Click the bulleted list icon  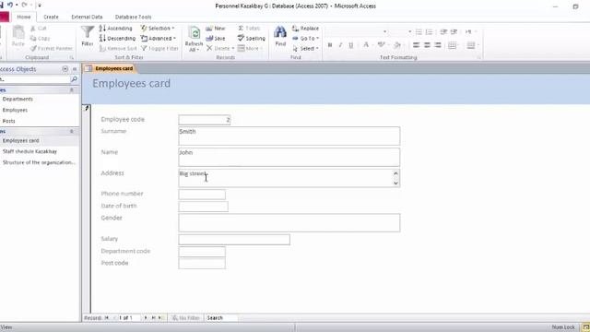click(419, 32)
